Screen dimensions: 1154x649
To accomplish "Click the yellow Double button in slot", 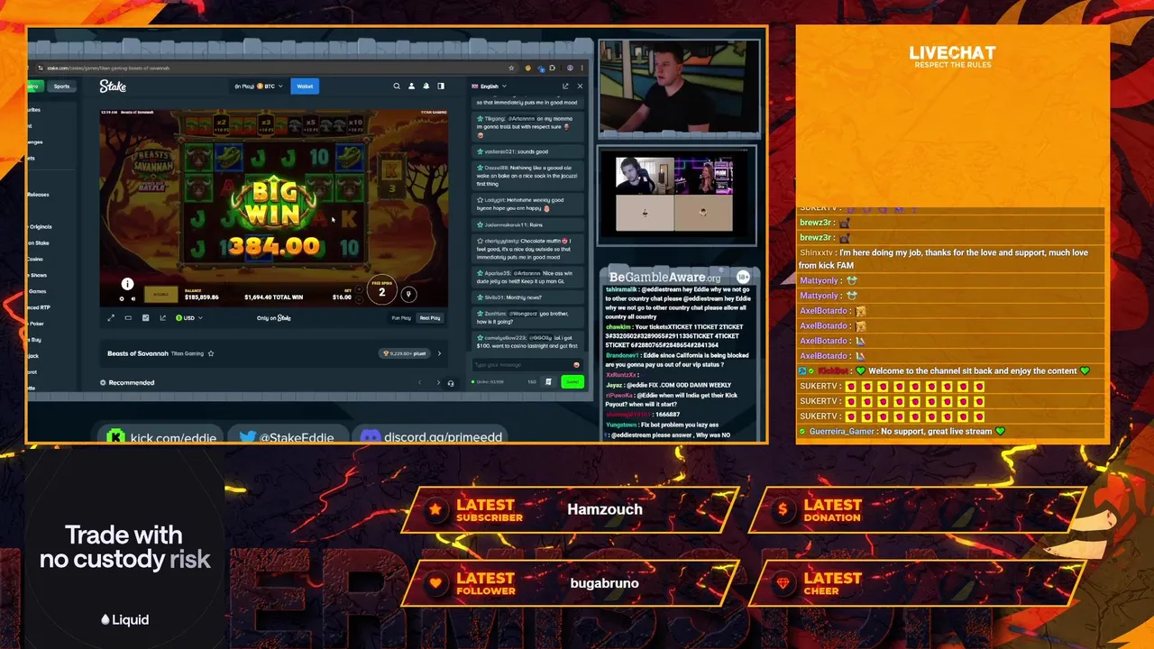I will tap(160, 295).
